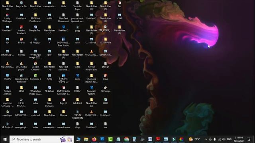Switch to Photoshop in the taskbar

102,139
